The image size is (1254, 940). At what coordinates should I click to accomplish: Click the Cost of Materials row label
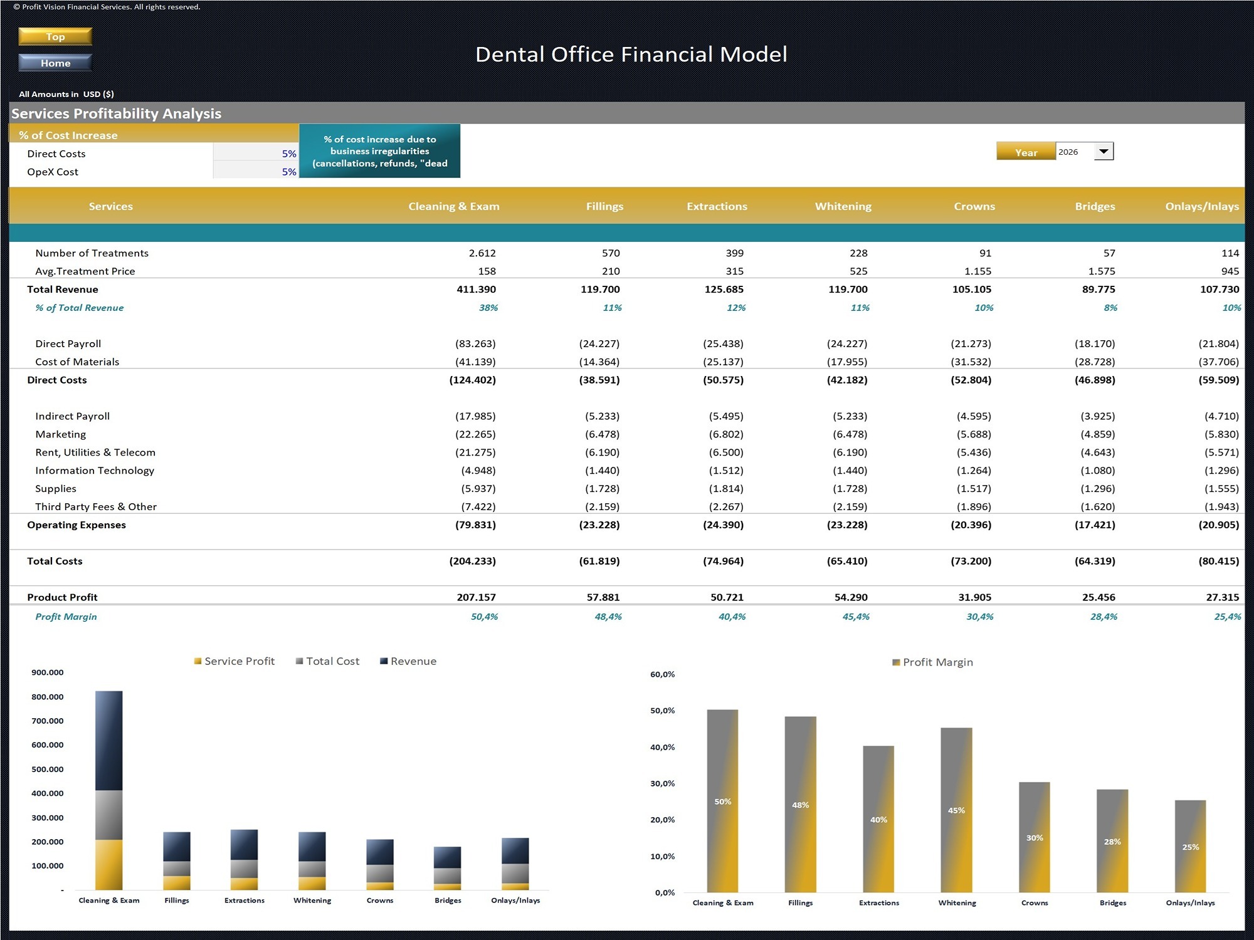click(77, 362)
